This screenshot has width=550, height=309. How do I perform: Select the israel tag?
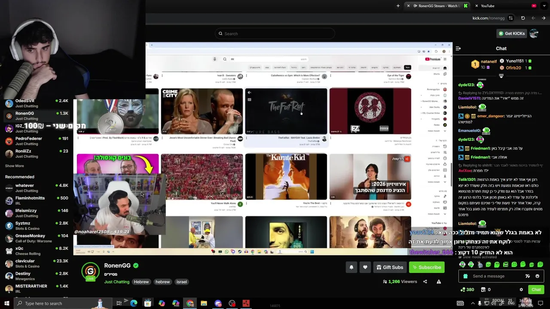pos(181,282)
